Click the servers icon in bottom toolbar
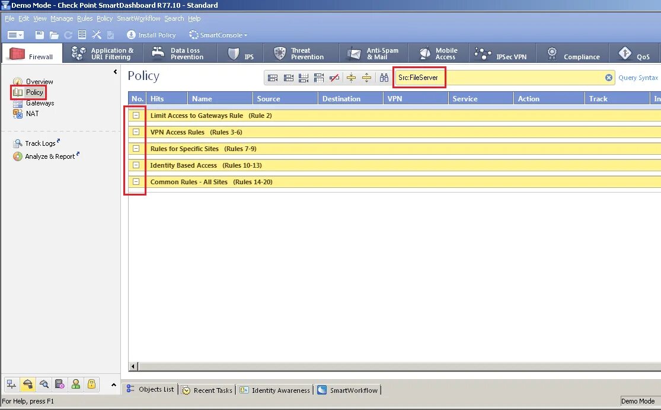The height and width of the screenshot is (410, 661). 60,384
